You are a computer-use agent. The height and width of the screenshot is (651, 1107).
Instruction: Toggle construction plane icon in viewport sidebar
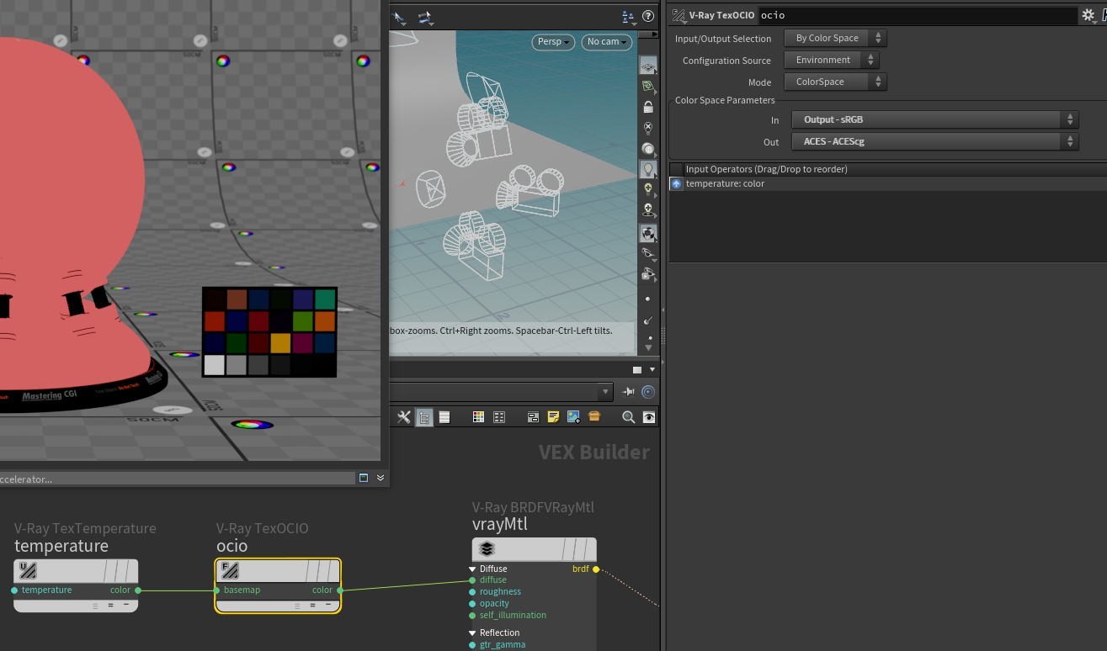[x=647, y=87]
